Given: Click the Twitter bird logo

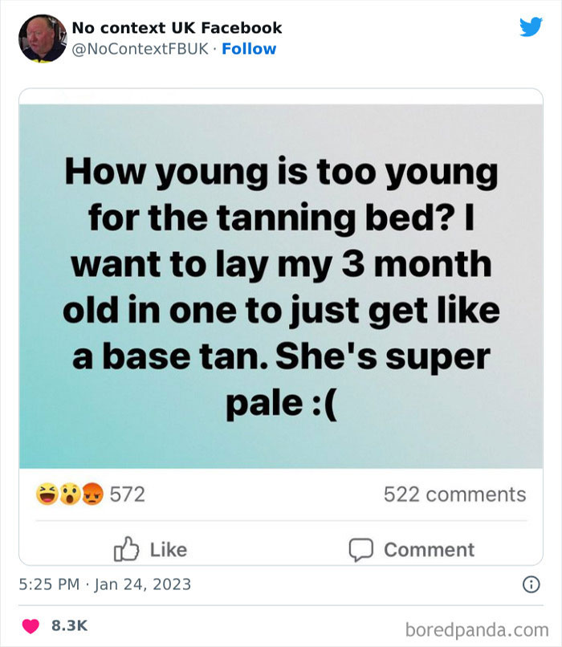Looking at the screenshot, I should [531, 27].
